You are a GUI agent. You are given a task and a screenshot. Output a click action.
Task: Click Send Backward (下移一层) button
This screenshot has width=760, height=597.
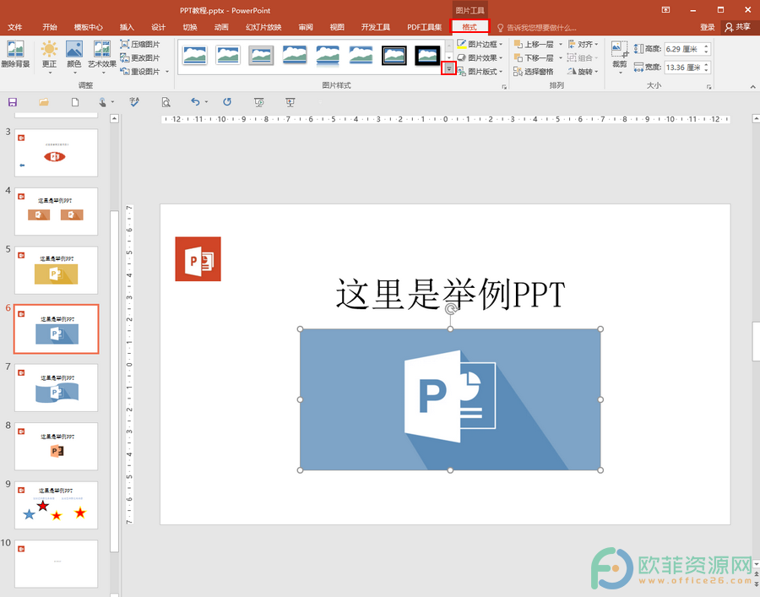(534, 57)
